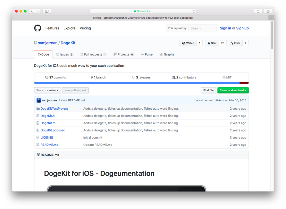286x209 pixels.
Task: Watch the repository with the eye button
Action: click(x=188, y=43)
